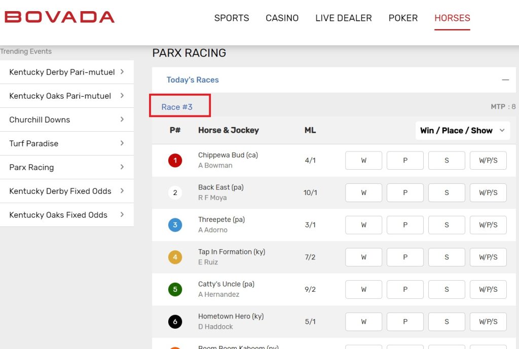The width and height of the screenshot is (519, 349).
Task: Click chevron beside Turf Paradise
Action: [x=122, y=143]
